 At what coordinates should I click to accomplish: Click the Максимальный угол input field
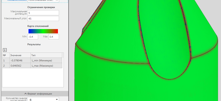pyautogui.click(x=43, y=18)
